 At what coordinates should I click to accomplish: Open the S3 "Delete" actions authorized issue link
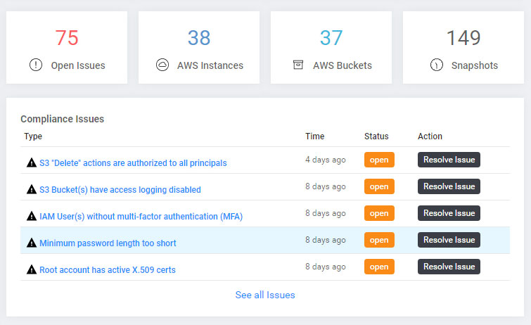[x=133, y=163]
